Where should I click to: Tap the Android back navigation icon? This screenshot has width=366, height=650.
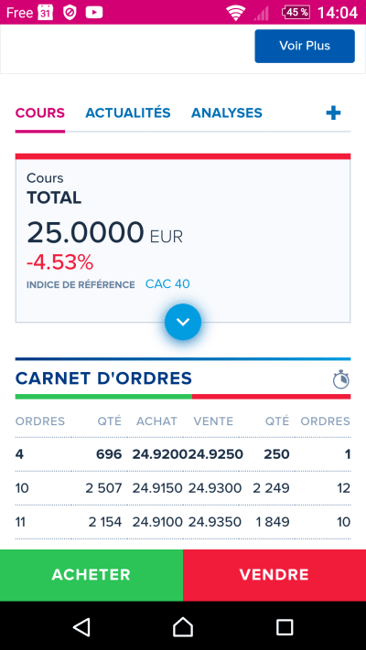[81, 626]
